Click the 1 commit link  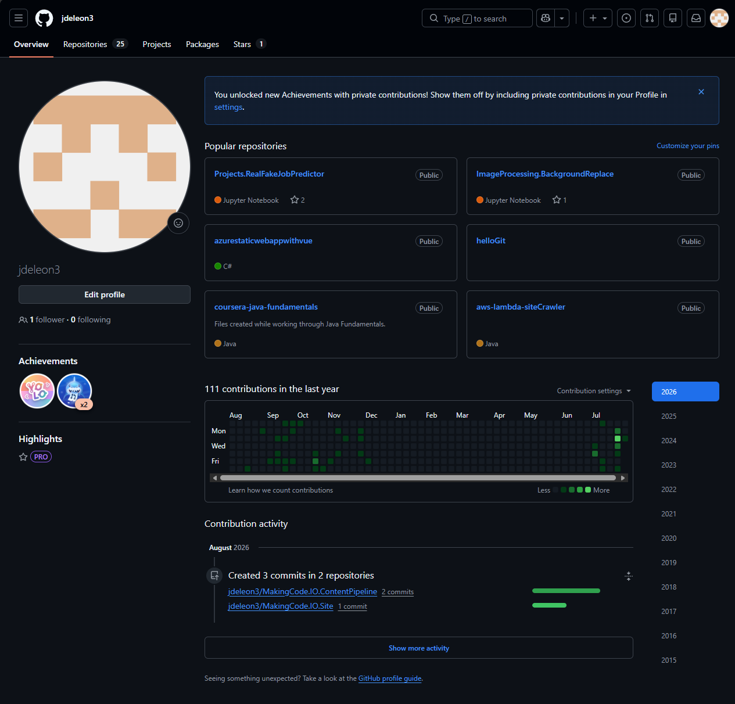tap(353, 606)
